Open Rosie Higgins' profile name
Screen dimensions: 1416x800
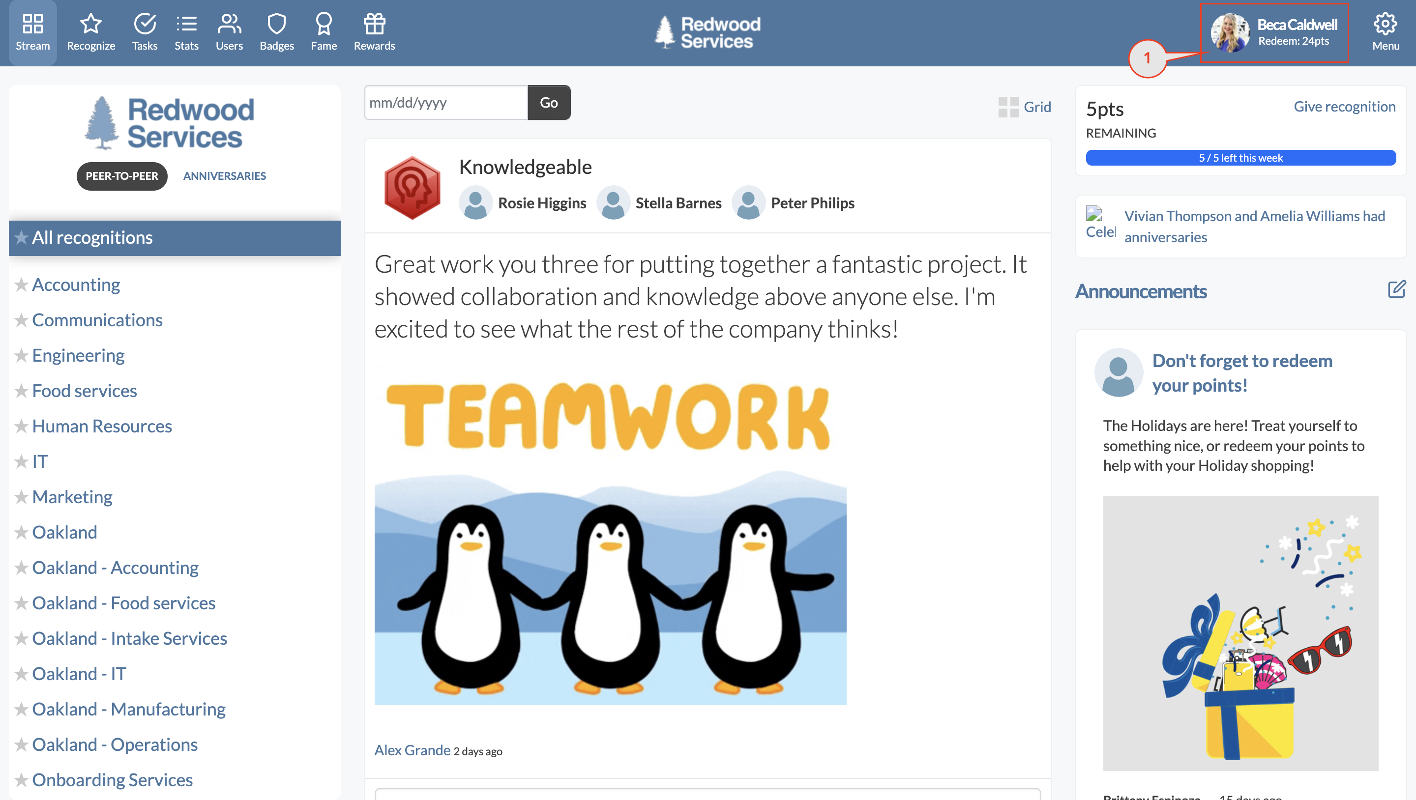(x=542, y=203)
